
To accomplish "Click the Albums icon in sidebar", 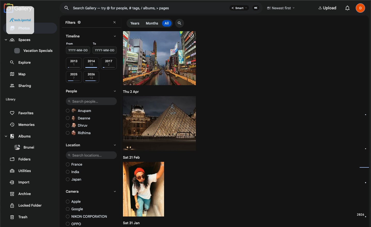I will (12, 136).
